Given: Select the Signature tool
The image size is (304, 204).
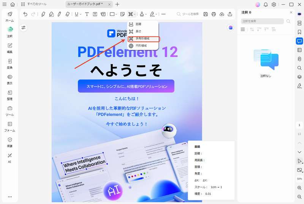Looking at the screenshot, I should [x=152, y=14].
